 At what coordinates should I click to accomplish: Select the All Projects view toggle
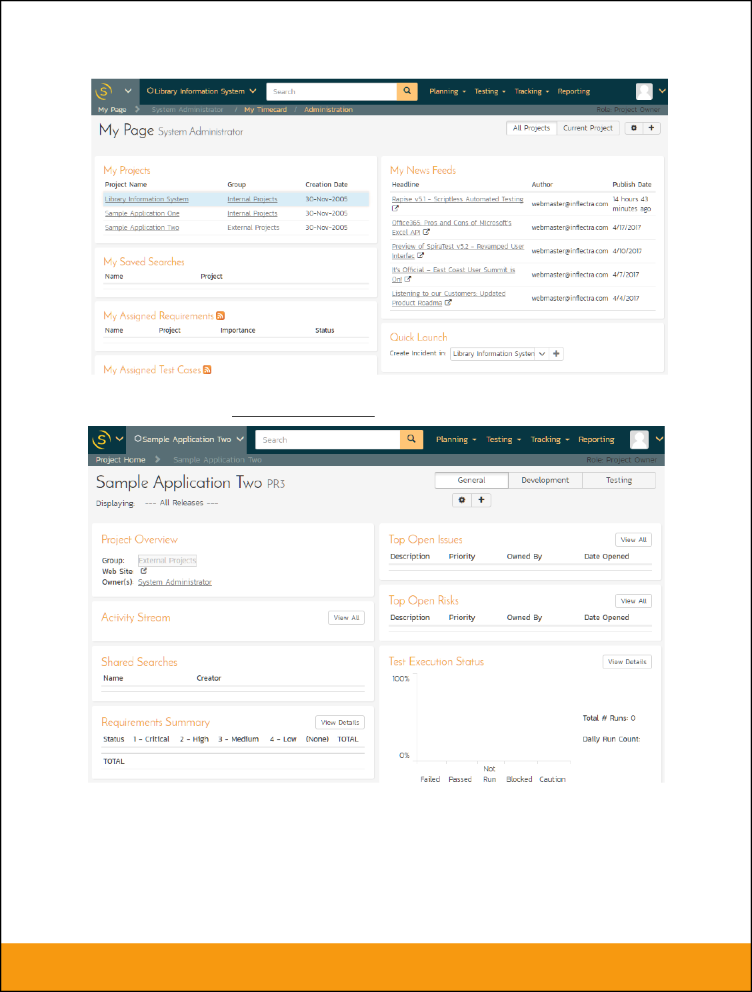pyautogui.click(x=531, y=128)
